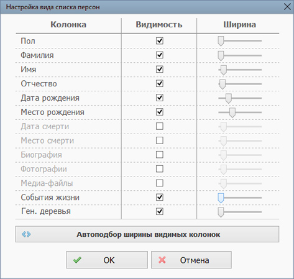Toggle visibility checkbox for Ген. деревья

tap(160, 211)
